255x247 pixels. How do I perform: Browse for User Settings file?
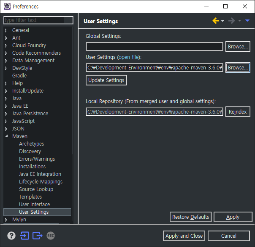click(238, 68)
